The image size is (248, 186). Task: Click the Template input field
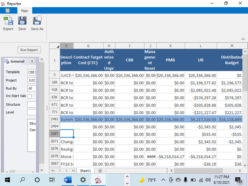coord(32,72)
